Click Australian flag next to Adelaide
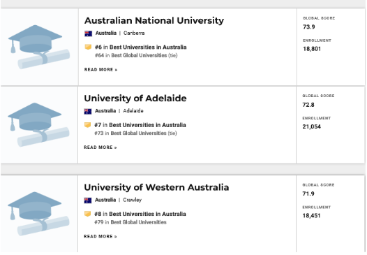The width and height of the screenshot is (367, 255). click(88, 111)
